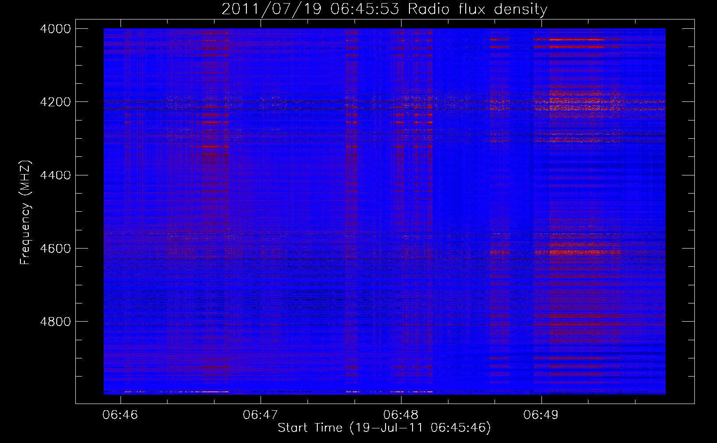This screenshot has height=443, width=717.
Task: Click the 06:49 time tick label
Action: tap(541, 415)
